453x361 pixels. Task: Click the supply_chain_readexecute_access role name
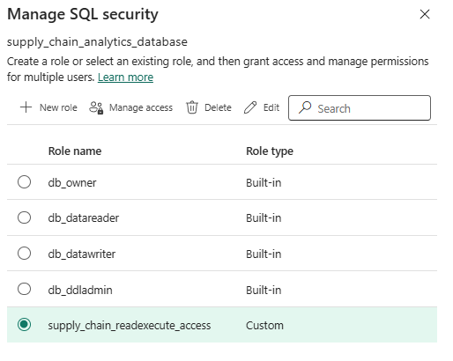click(x=130, y=326)
